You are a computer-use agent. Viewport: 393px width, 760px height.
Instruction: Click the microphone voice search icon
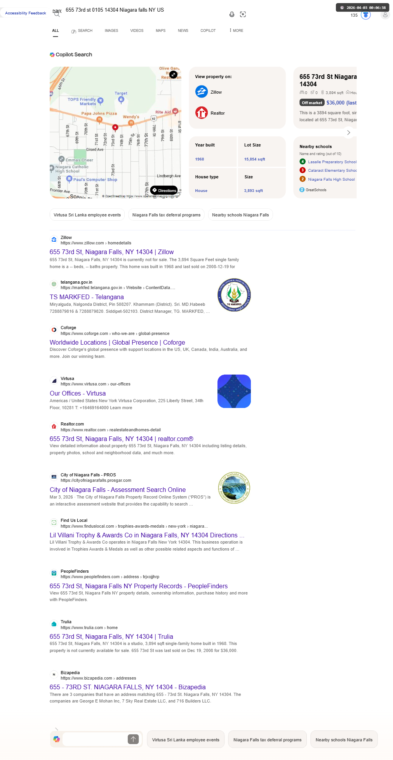(232, 14)
